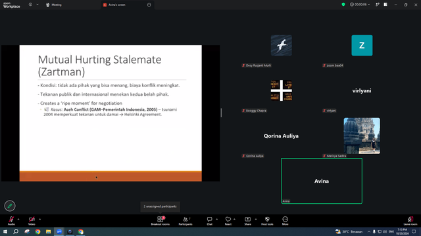Expand chat options arrow beside Chat
This screenshot has width=421, height=236.
point(216,219)
